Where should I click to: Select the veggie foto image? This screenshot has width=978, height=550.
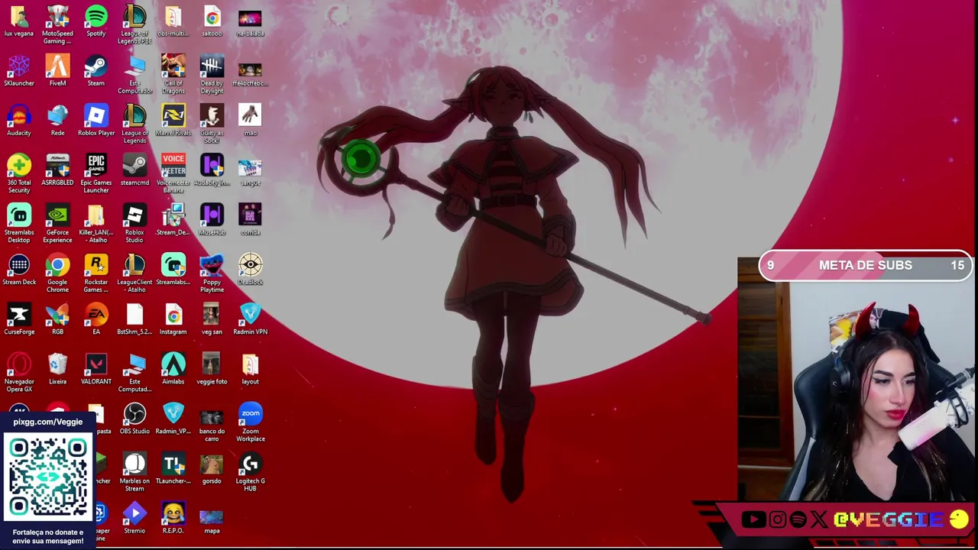pyautogui.click(x=212, y=368)
